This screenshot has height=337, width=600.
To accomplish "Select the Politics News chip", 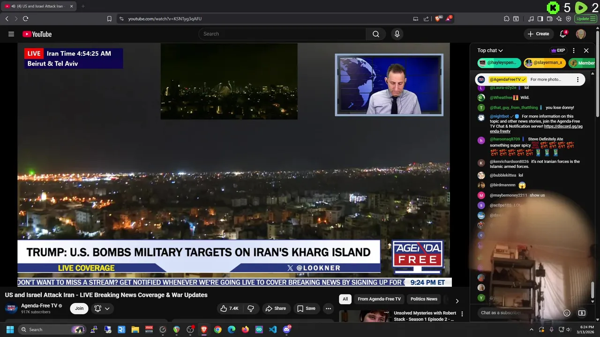I will pyautogui.click(x=424, y=299).
